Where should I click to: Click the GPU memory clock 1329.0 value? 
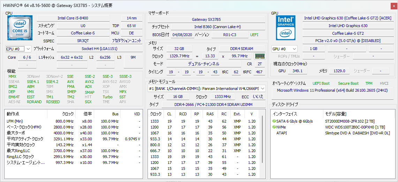click(339, 71)
